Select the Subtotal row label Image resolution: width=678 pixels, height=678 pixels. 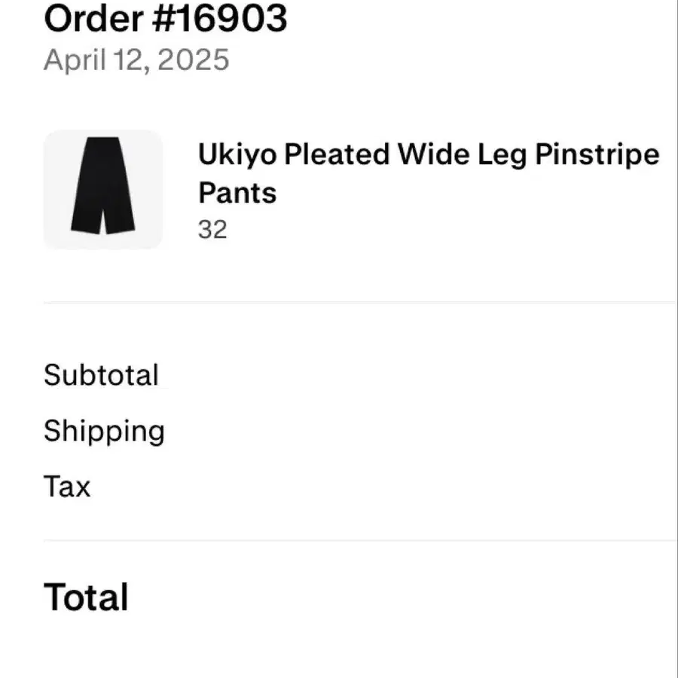(101, 375)
